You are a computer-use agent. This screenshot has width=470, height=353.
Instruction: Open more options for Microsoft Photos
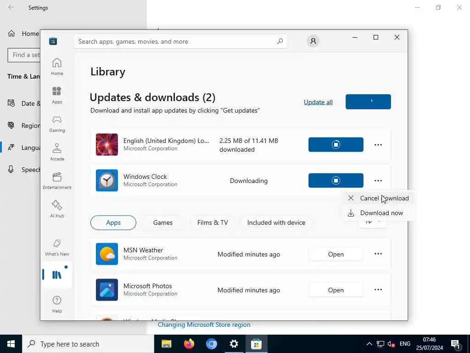point(378,290)
